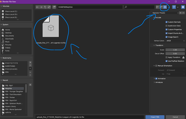Go to Fonts folder
Image resolution: width=186 pixels, height=119 pixels.
tap(7, 51)
